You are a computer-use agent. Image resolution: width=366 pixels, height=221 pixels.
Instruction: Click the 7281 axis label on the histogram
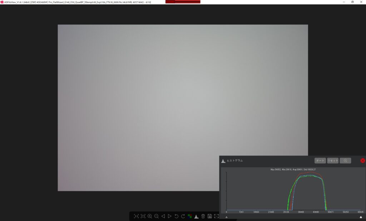(241, 212)
